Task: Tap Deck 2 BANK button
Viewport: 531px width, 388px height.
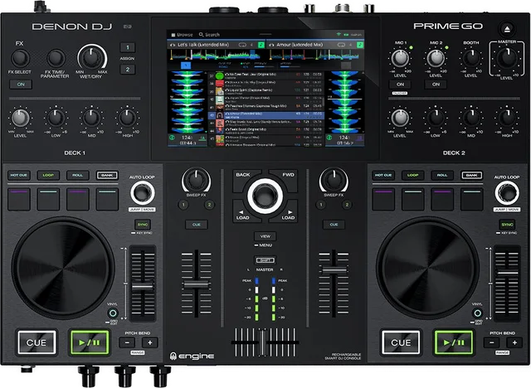Action: tap(471, 175)
